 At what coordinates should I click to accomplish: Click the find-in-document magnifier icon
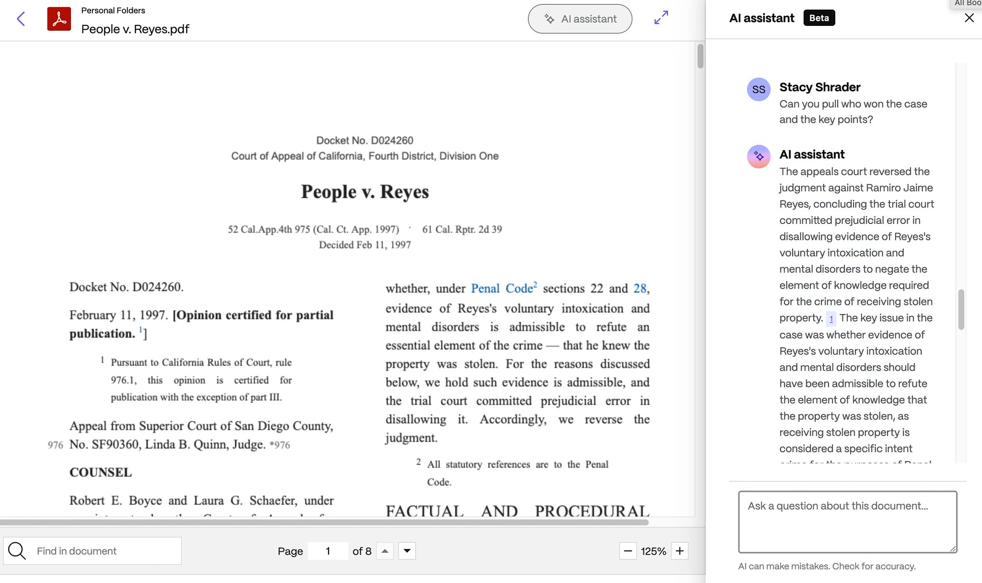17,550
